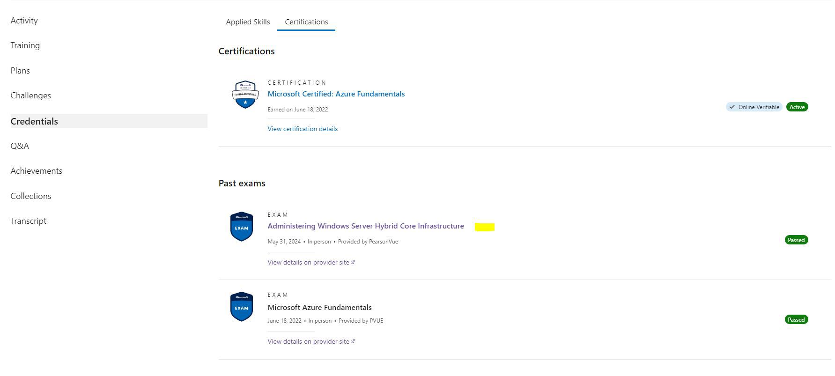
Task: Click the 'Past exams' heading
Action: (x=242, y=183)
